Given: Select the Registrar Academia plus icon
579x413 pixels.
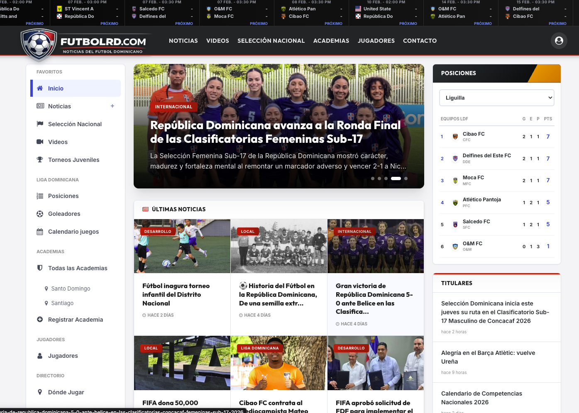Looking at the screenshot, I should click(39, 319).
